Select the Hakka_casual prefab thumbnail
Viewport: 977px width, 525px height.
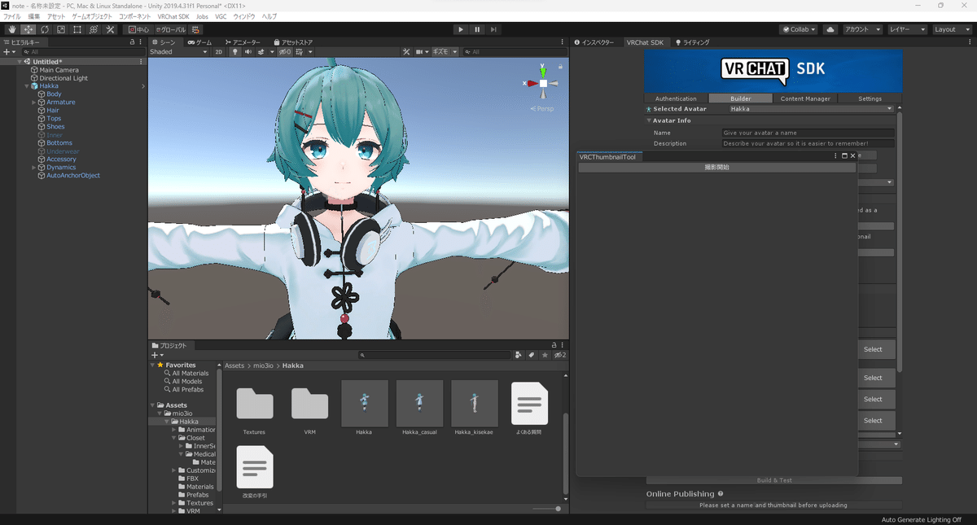pos(419,402)
